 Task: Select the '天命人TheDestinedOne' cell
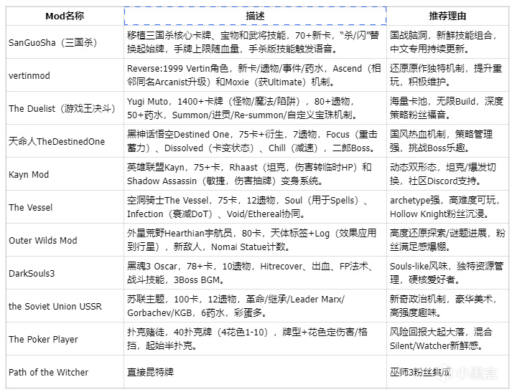click(x=65, y=141)
